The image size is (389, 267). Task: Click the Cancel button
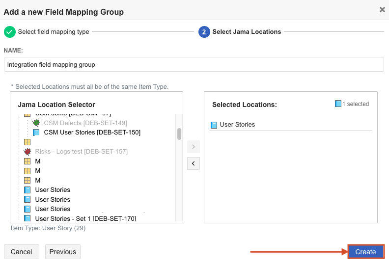click(22, 252)
